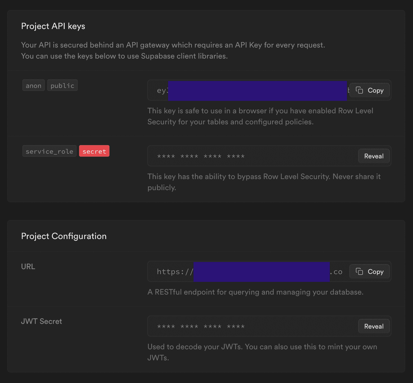This screenshot has width=413, height=383.
Task: Click the masked service_role key field
Action: 249,156
